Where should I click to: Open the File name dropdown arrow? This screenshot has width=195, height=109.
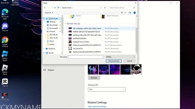[x=103, y=57]
